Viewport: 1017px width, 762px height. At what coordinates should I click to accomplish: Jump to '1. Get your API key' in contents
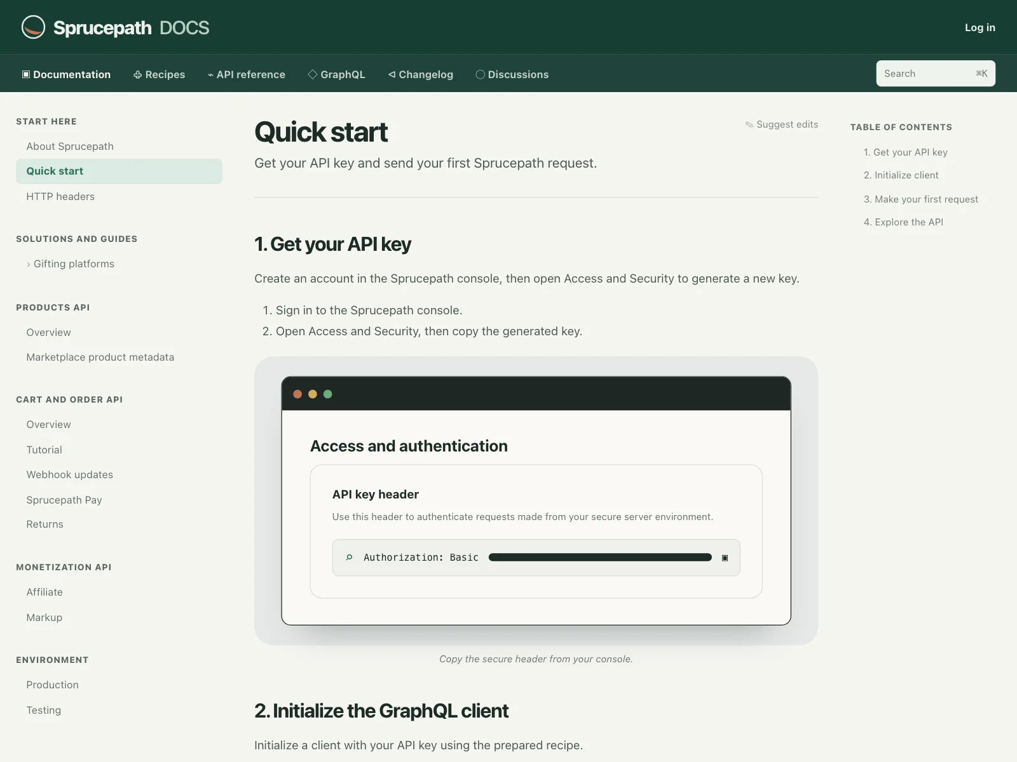906,152
